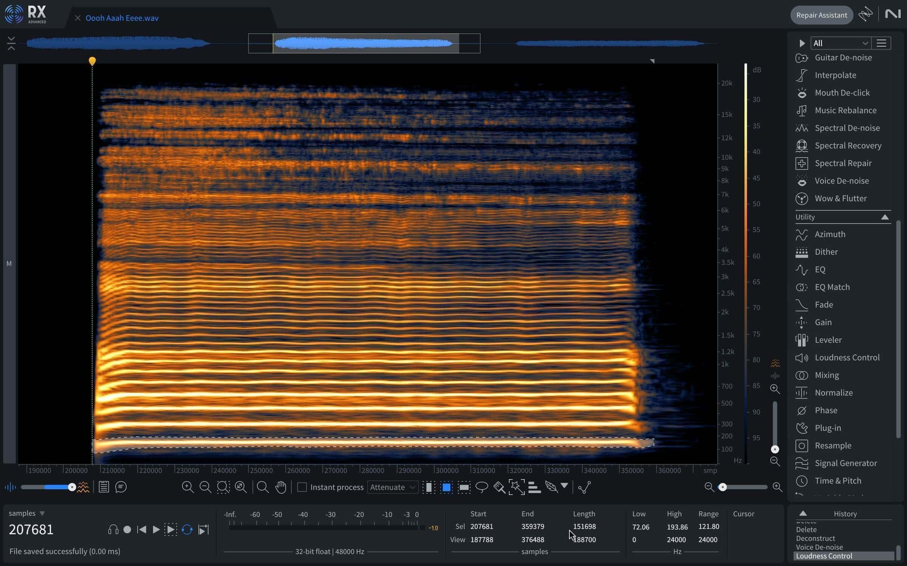Switch to the Oooh Aaah Eeee.wav tab
The height and width of the screenshot is (566, 907).
click(x=122, y=18)
